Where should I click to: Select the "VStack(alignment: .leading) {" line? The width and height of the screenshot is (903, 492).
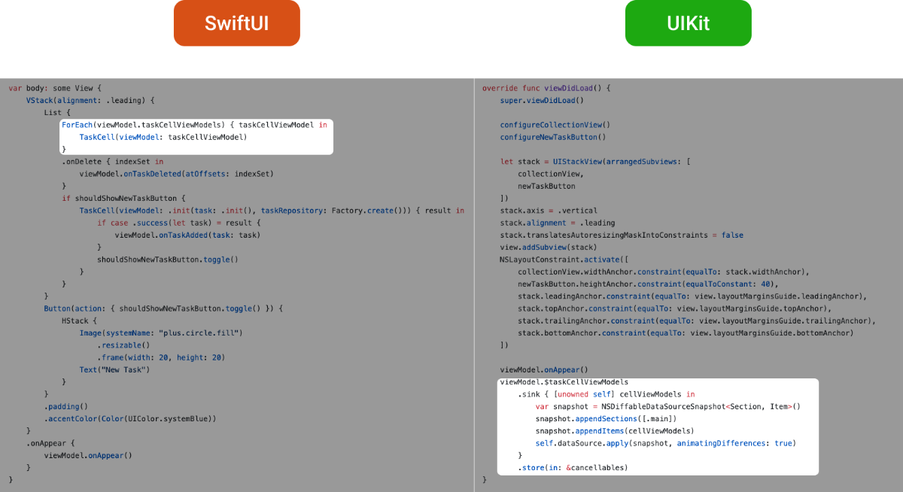(x=90, y=100)
